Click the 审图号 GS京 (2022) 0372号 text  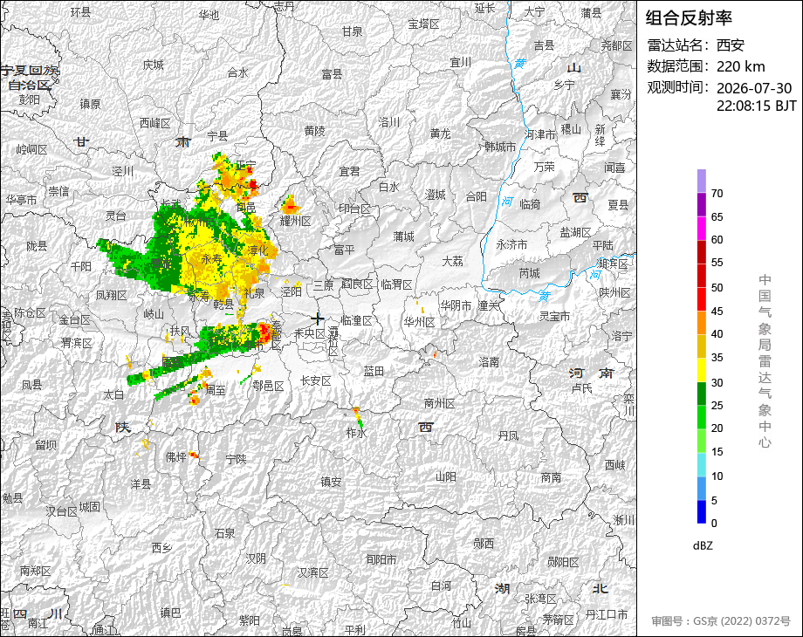pyautogui.click(x=721, y=621)
